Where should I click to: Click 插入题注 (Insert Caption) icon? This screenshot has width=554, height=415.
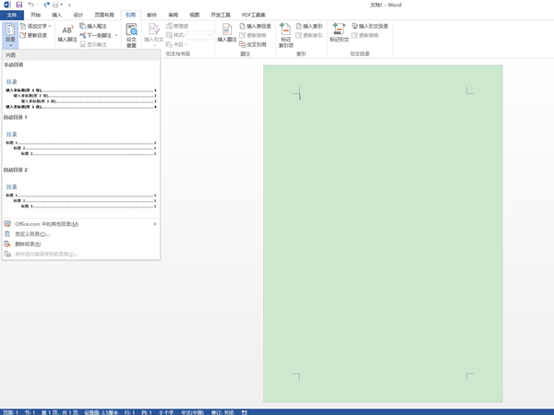point(226,33)
